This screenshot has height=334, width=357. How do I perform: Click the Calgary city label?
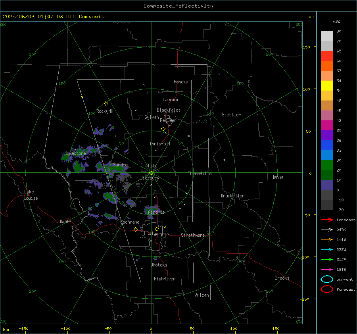click(155, 234)
